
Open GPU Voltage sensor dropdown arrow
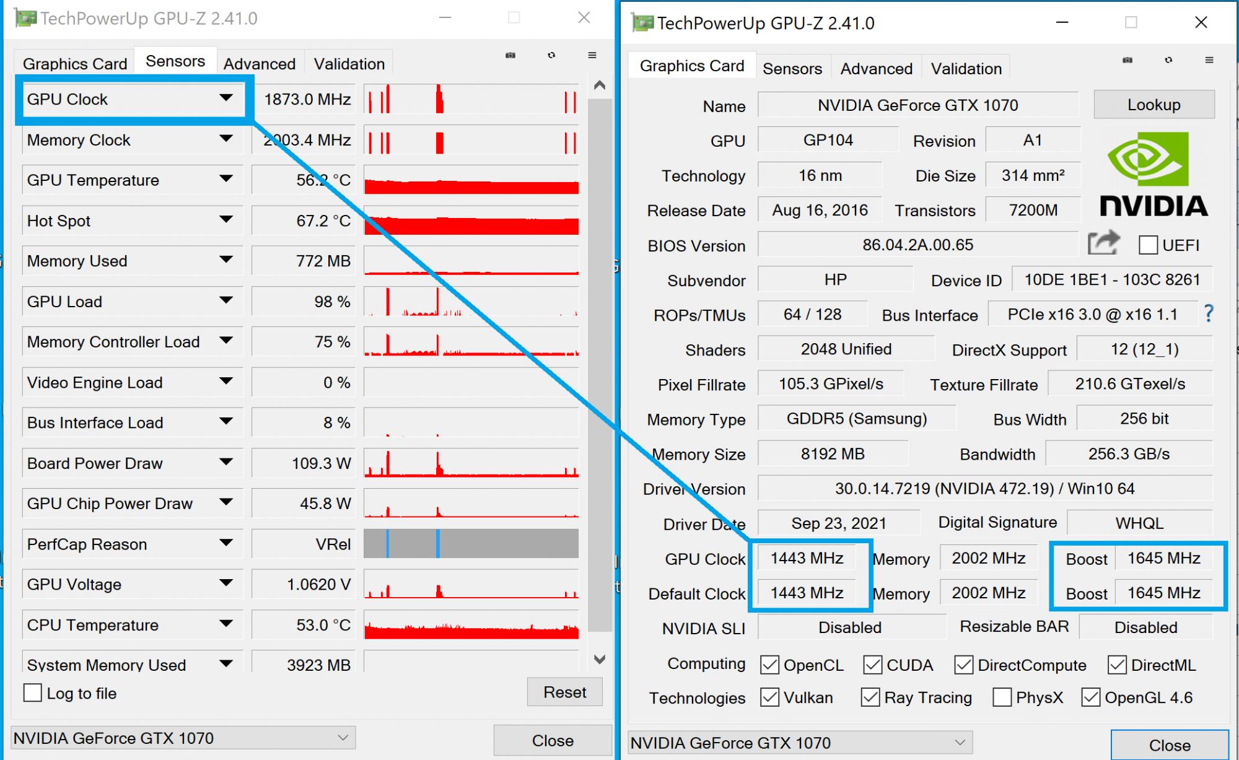[x=226, y=583]
